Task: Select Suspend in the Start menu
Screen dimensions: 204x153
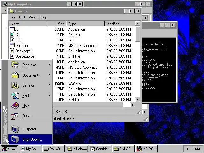Action: click(30, 129)
